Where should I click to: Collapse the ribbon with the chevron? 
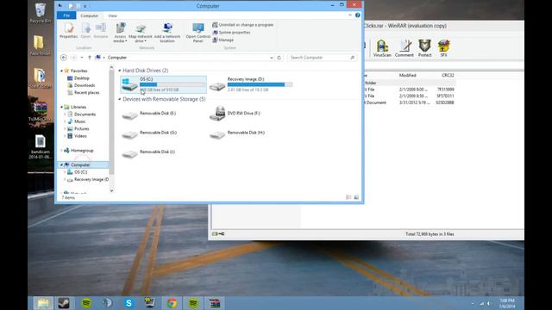tap(350, 15)
